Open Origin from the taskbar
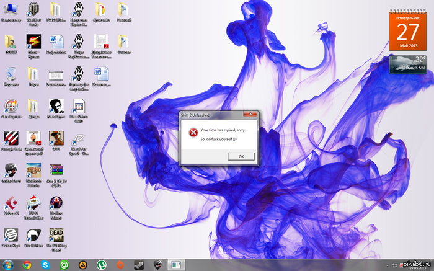 pyautogui.click(x=120, y=265)
